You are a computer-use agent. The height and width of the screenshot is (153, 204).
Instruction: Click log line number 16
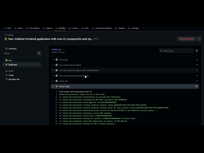click(x=56, y=113)
